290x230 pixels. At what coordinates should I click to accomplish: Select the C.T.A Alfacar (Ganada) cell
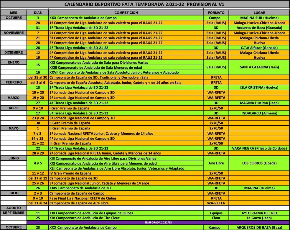[259, 47]
